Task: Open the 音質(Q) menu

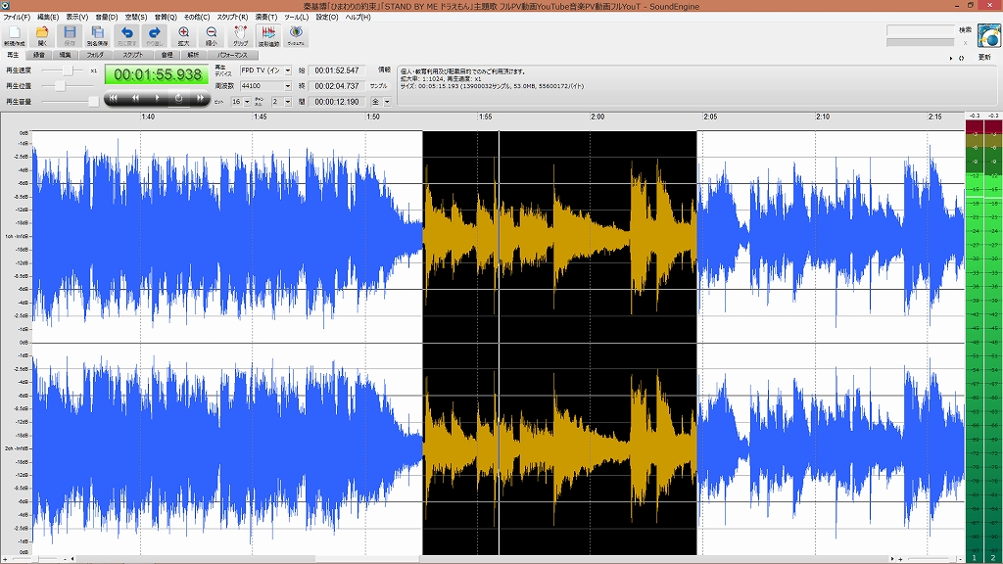Action: [x=165, y=18]
